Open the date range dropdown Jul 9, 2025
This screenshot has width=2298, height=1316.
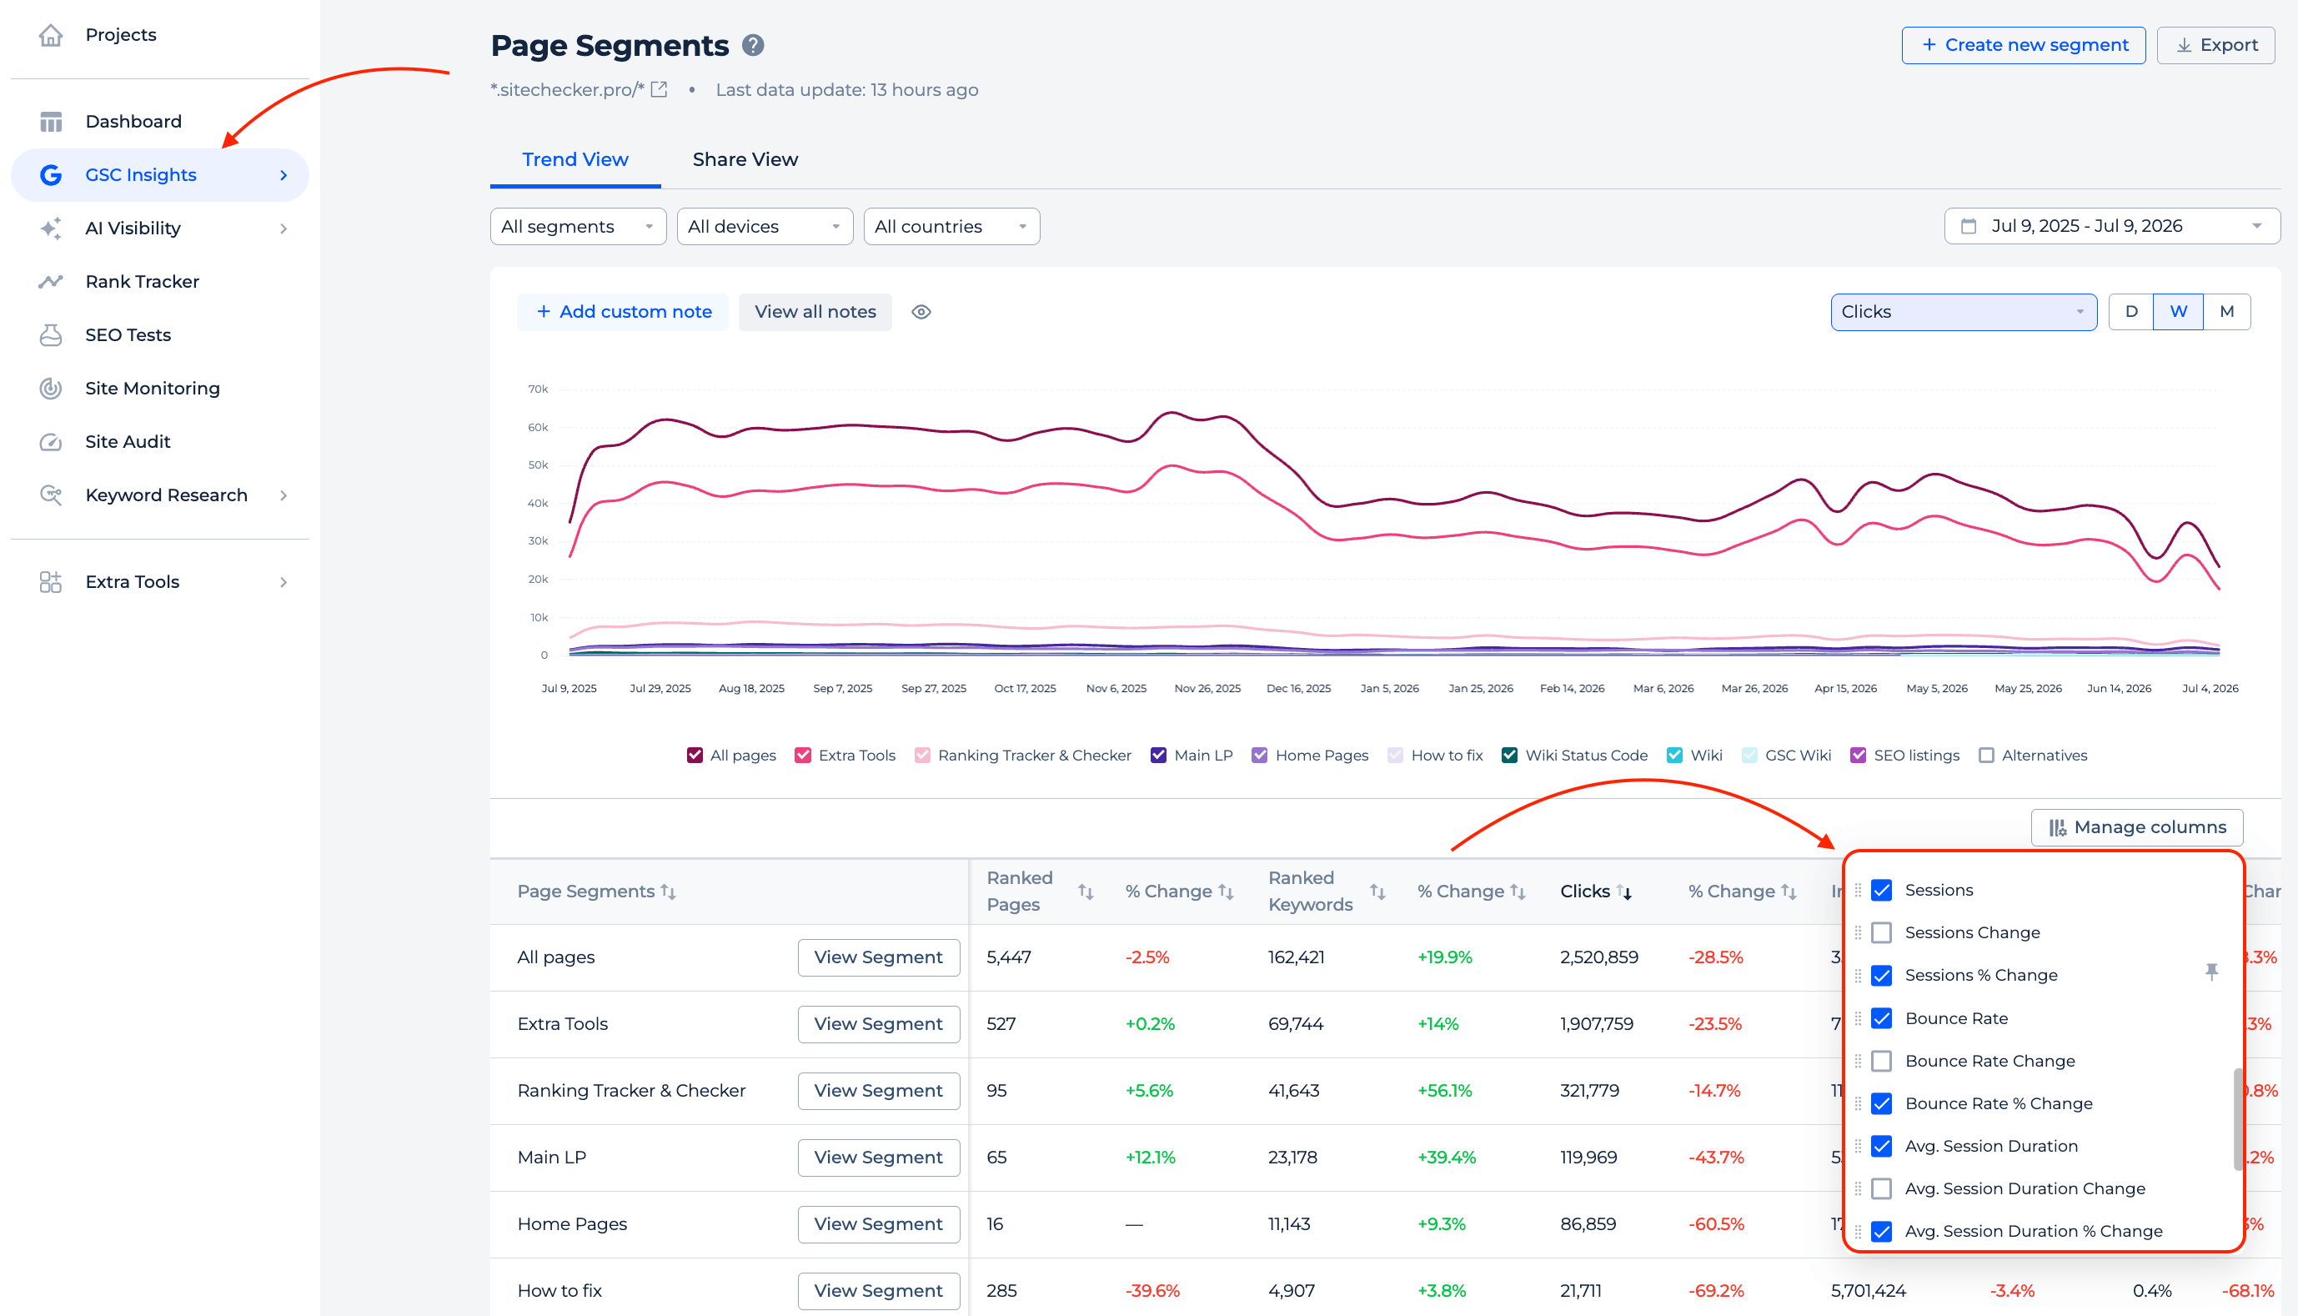point(2112,226)
